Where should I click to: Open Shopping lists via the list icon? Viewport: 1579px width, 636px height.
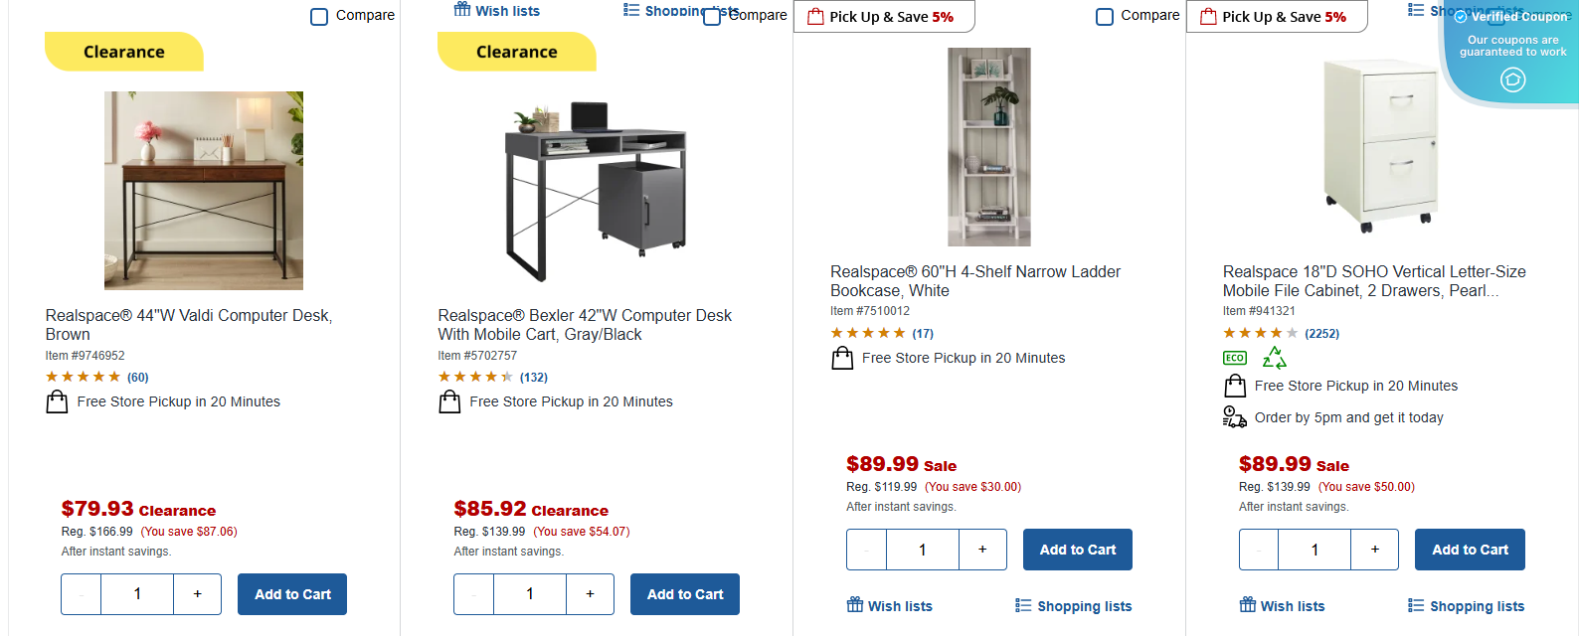629,10
